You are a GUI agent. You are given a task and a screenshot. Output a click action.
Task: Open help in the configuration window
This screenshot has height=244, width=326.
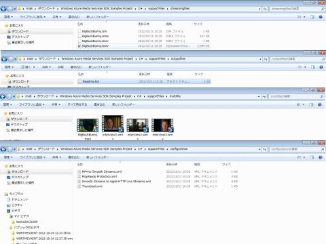click(x=321, y=157)
